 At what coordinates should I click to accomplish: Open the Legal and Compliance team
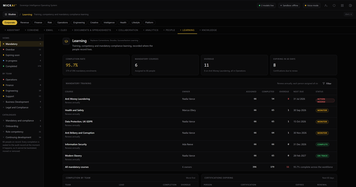click(22, 107)
